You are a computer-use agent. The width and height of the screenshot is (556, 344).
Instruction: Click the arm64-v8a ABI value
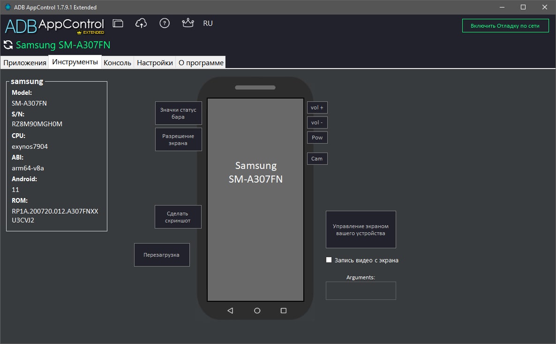click(x=28, y=168)
